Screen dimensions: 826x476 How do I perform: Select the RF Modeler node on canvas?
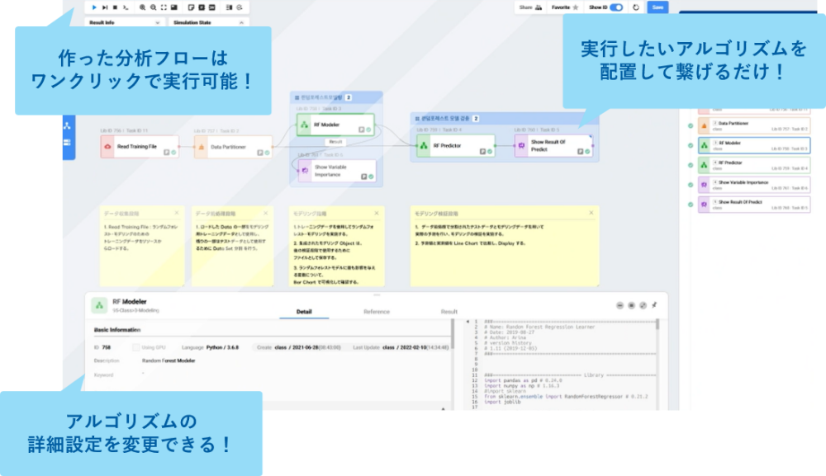pyautogui.click(x=333, y=125)
